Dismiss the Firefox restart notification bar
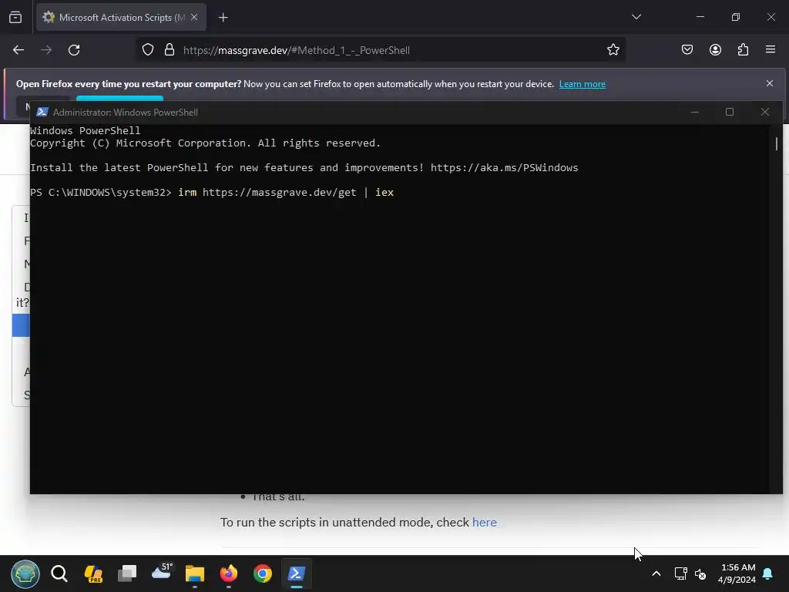Screen dimensions: 789x592 (x=770, y=83)
